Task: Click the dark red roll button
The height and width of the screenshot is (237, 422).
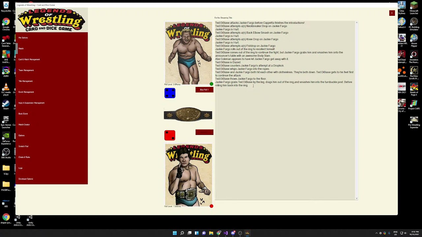Action: 204,132
